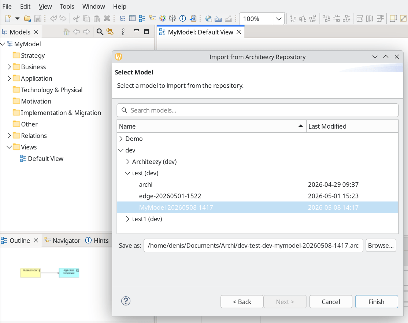Open the Tools menu

point(67,6)
